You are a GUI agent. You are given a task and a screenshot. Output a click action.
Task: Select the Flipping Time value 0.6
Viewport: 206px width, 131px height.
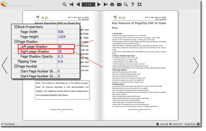61,61
